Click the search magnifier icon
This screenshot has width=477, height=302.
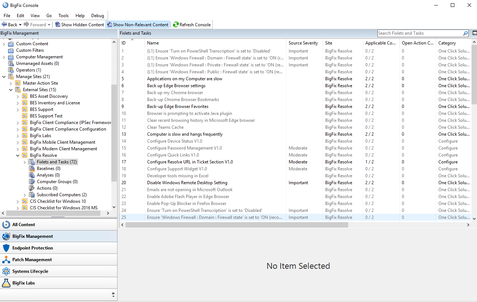coord(465,33)
